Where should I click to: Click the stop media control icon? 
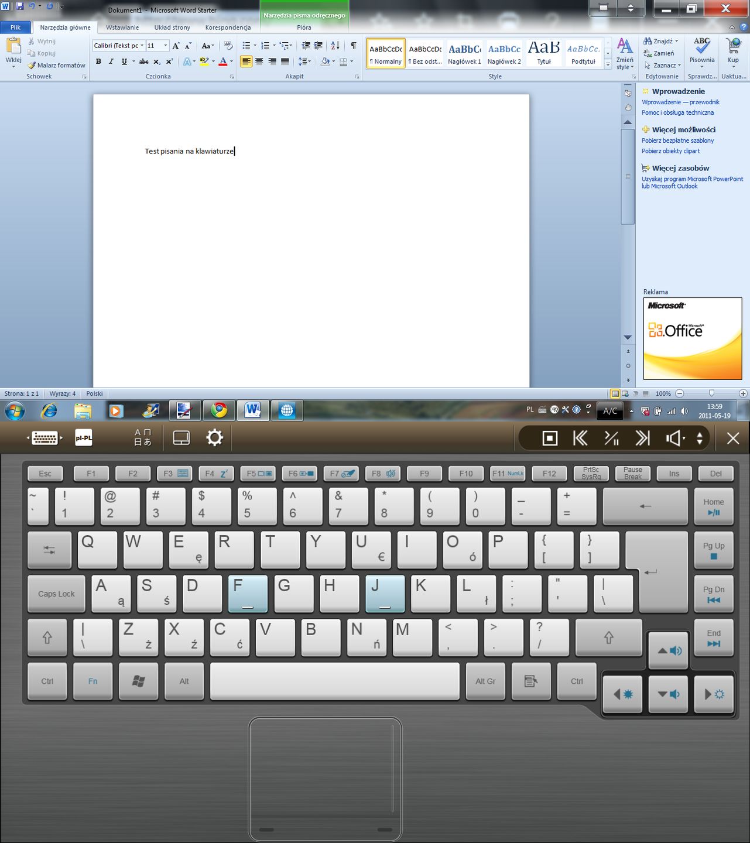550,438
